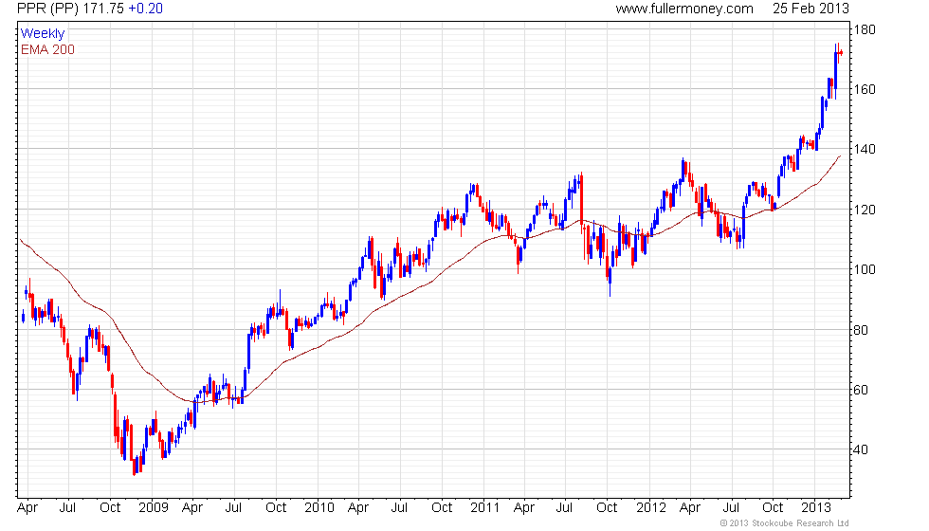Click the Oct label just before 2012
This screenshot has height=531, width=929.
coord(607,508)
